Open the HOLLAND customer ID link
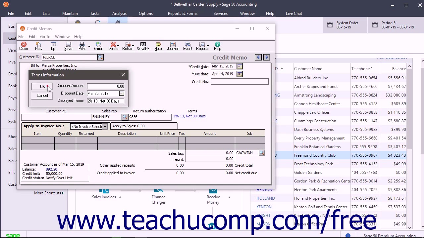 pyautogui.click(x=265, y=198)
